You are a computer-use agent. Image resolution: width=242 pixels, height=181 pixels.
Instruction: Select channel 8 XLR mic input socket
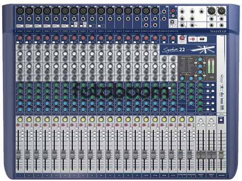point(83,11)
